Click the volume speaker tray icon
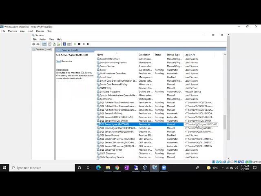Viewport: 261px width, 196px height. (x=236, y=168)
